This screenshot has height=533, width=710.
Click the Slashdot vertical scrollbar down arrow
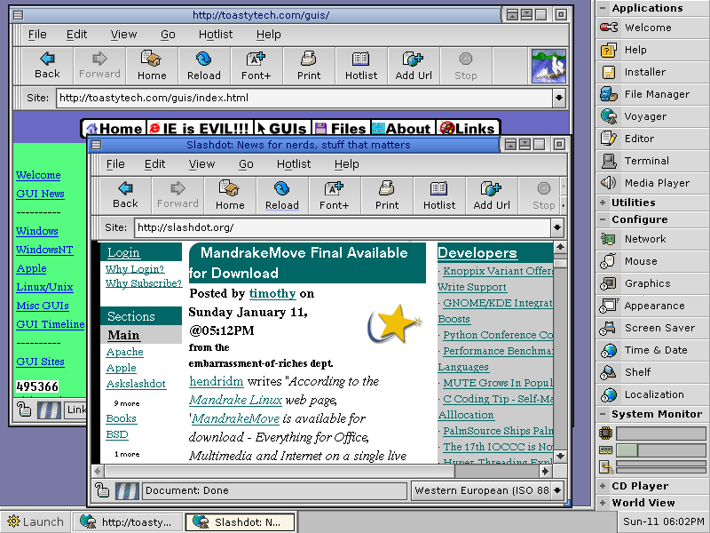point(560,457)
